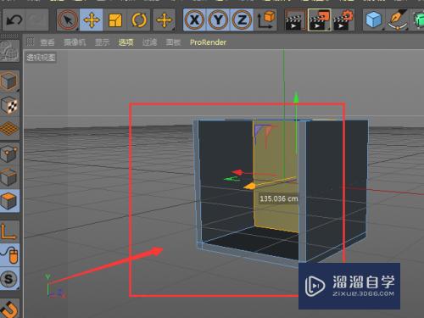Open the 查看 viewport menu
Screen dimensions: 424x318
click(x=47, y=42)
